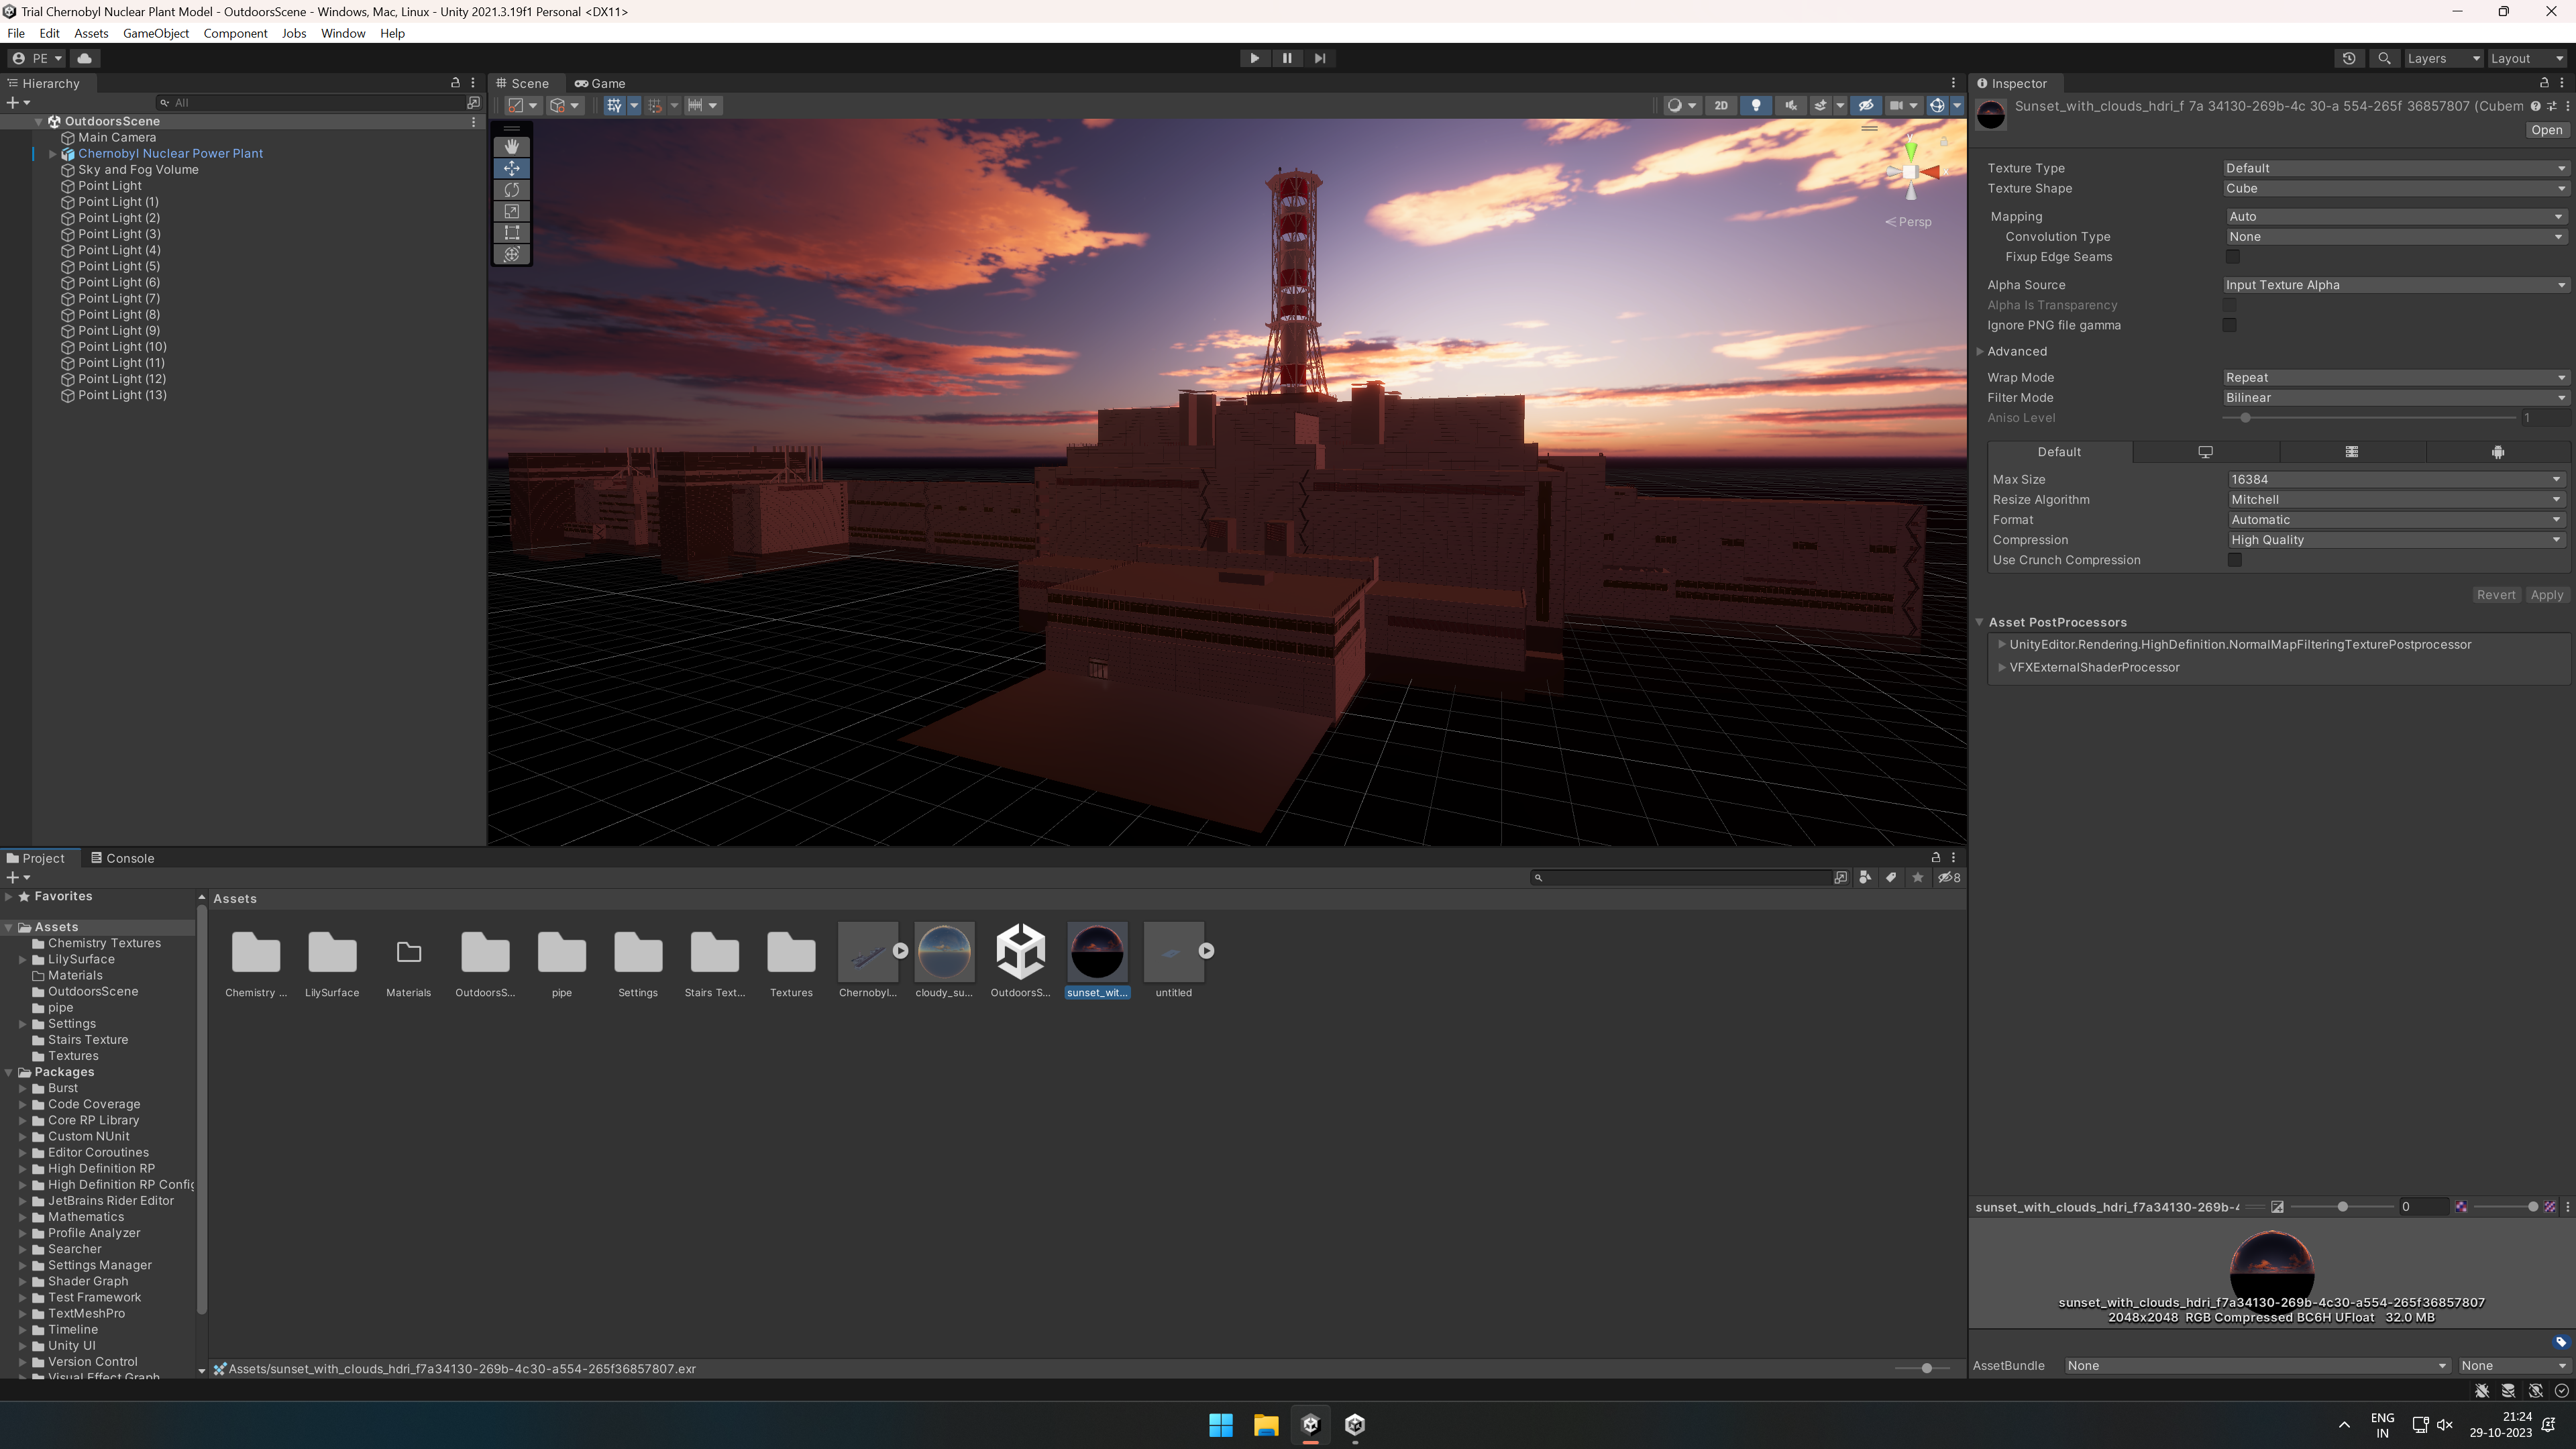Select the Hand view tool
2576x1449 pixels.
click(511, 146)
